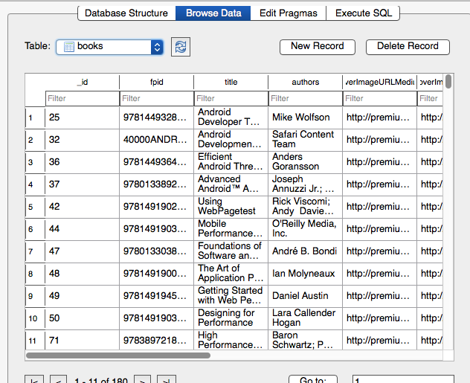Select the authors cell 'Daniel Austin'

coord(305,296)
